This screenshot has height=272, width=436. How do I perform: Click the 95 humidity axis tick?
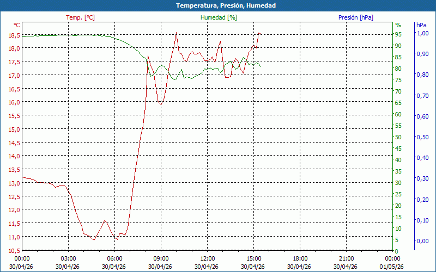(x=398, y=34)
